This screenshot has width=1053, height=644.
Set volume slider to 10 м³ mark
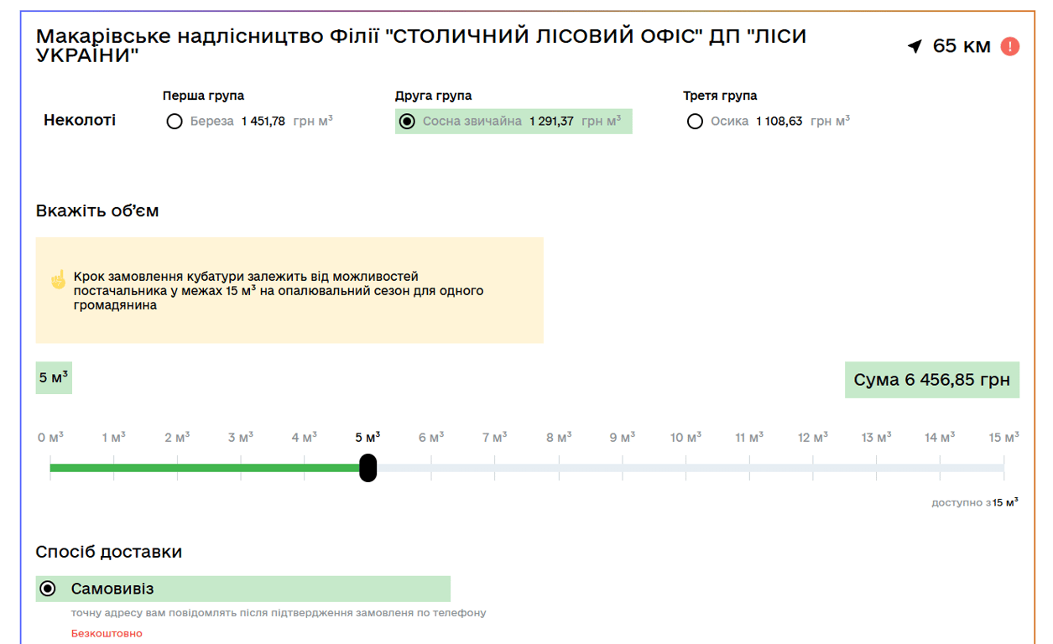685,467
